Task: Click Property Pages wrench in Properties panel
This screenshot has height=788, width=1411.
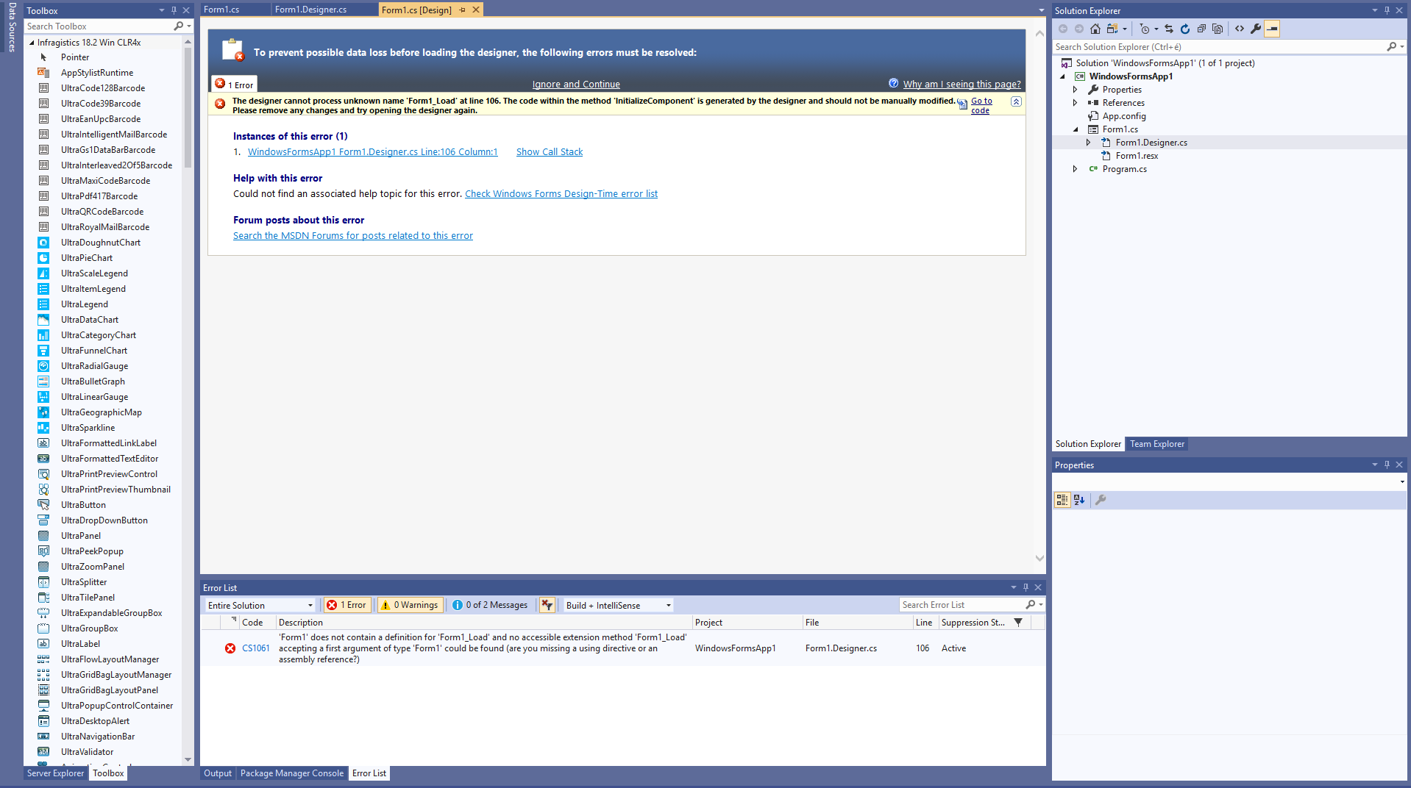Action: coord(1101,500)
